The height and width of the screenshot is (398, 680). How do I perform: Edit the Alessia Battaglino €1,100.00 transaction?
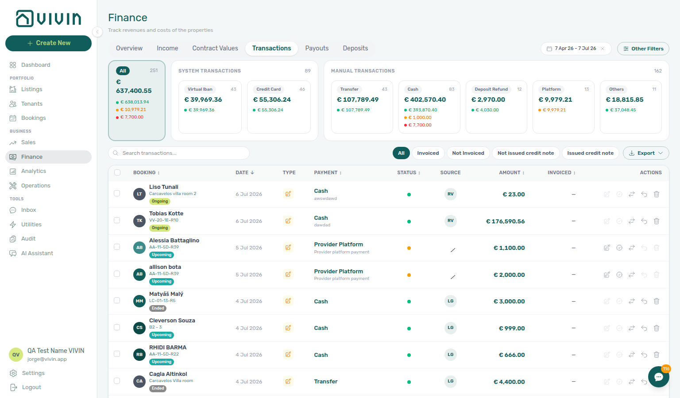[x=607, y=248]
